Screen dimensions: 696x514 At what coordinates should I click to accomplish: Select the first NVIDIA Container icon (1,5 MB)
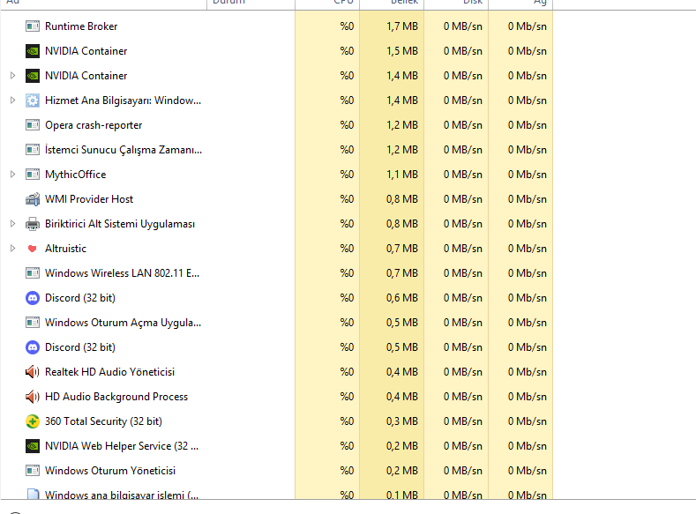point(33,51)
